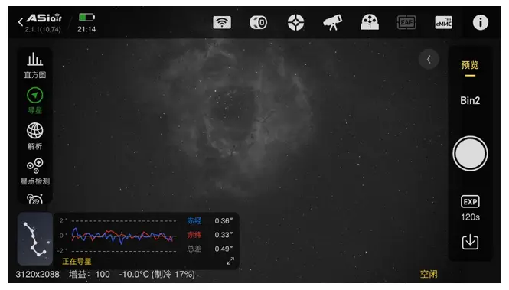Expand the guiding graph panel
This screenshot has width=509, height=290.
[230, 261]
